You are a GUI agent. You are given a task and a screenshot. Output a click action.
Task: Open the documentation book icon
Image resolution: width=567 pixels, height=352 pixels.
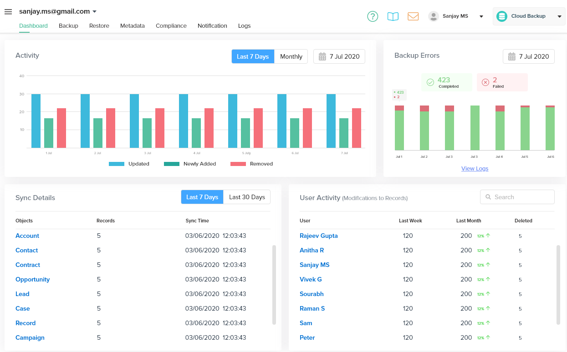393,16
